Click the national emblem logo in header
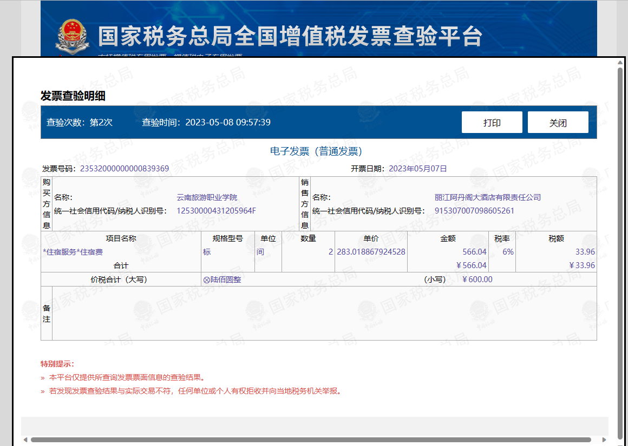 pos(71,36)
